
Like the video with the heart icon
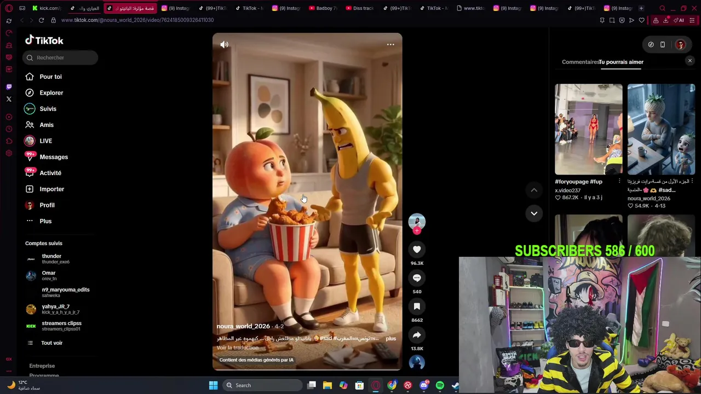click(417, 250)
